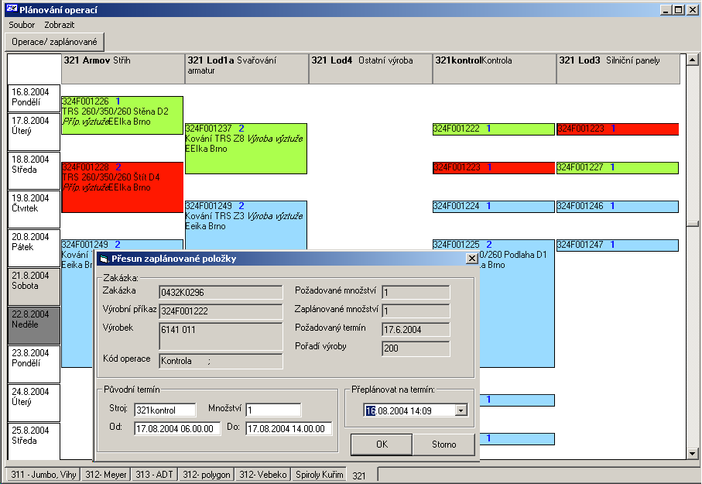Select blue task 324F001249 Kování TRS Z3
Viewport: 702px width, 484px height.
246,225
